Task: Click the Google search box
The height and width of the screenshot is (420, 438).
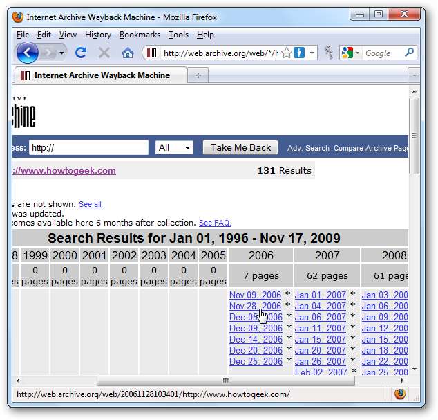Action: 383,53
